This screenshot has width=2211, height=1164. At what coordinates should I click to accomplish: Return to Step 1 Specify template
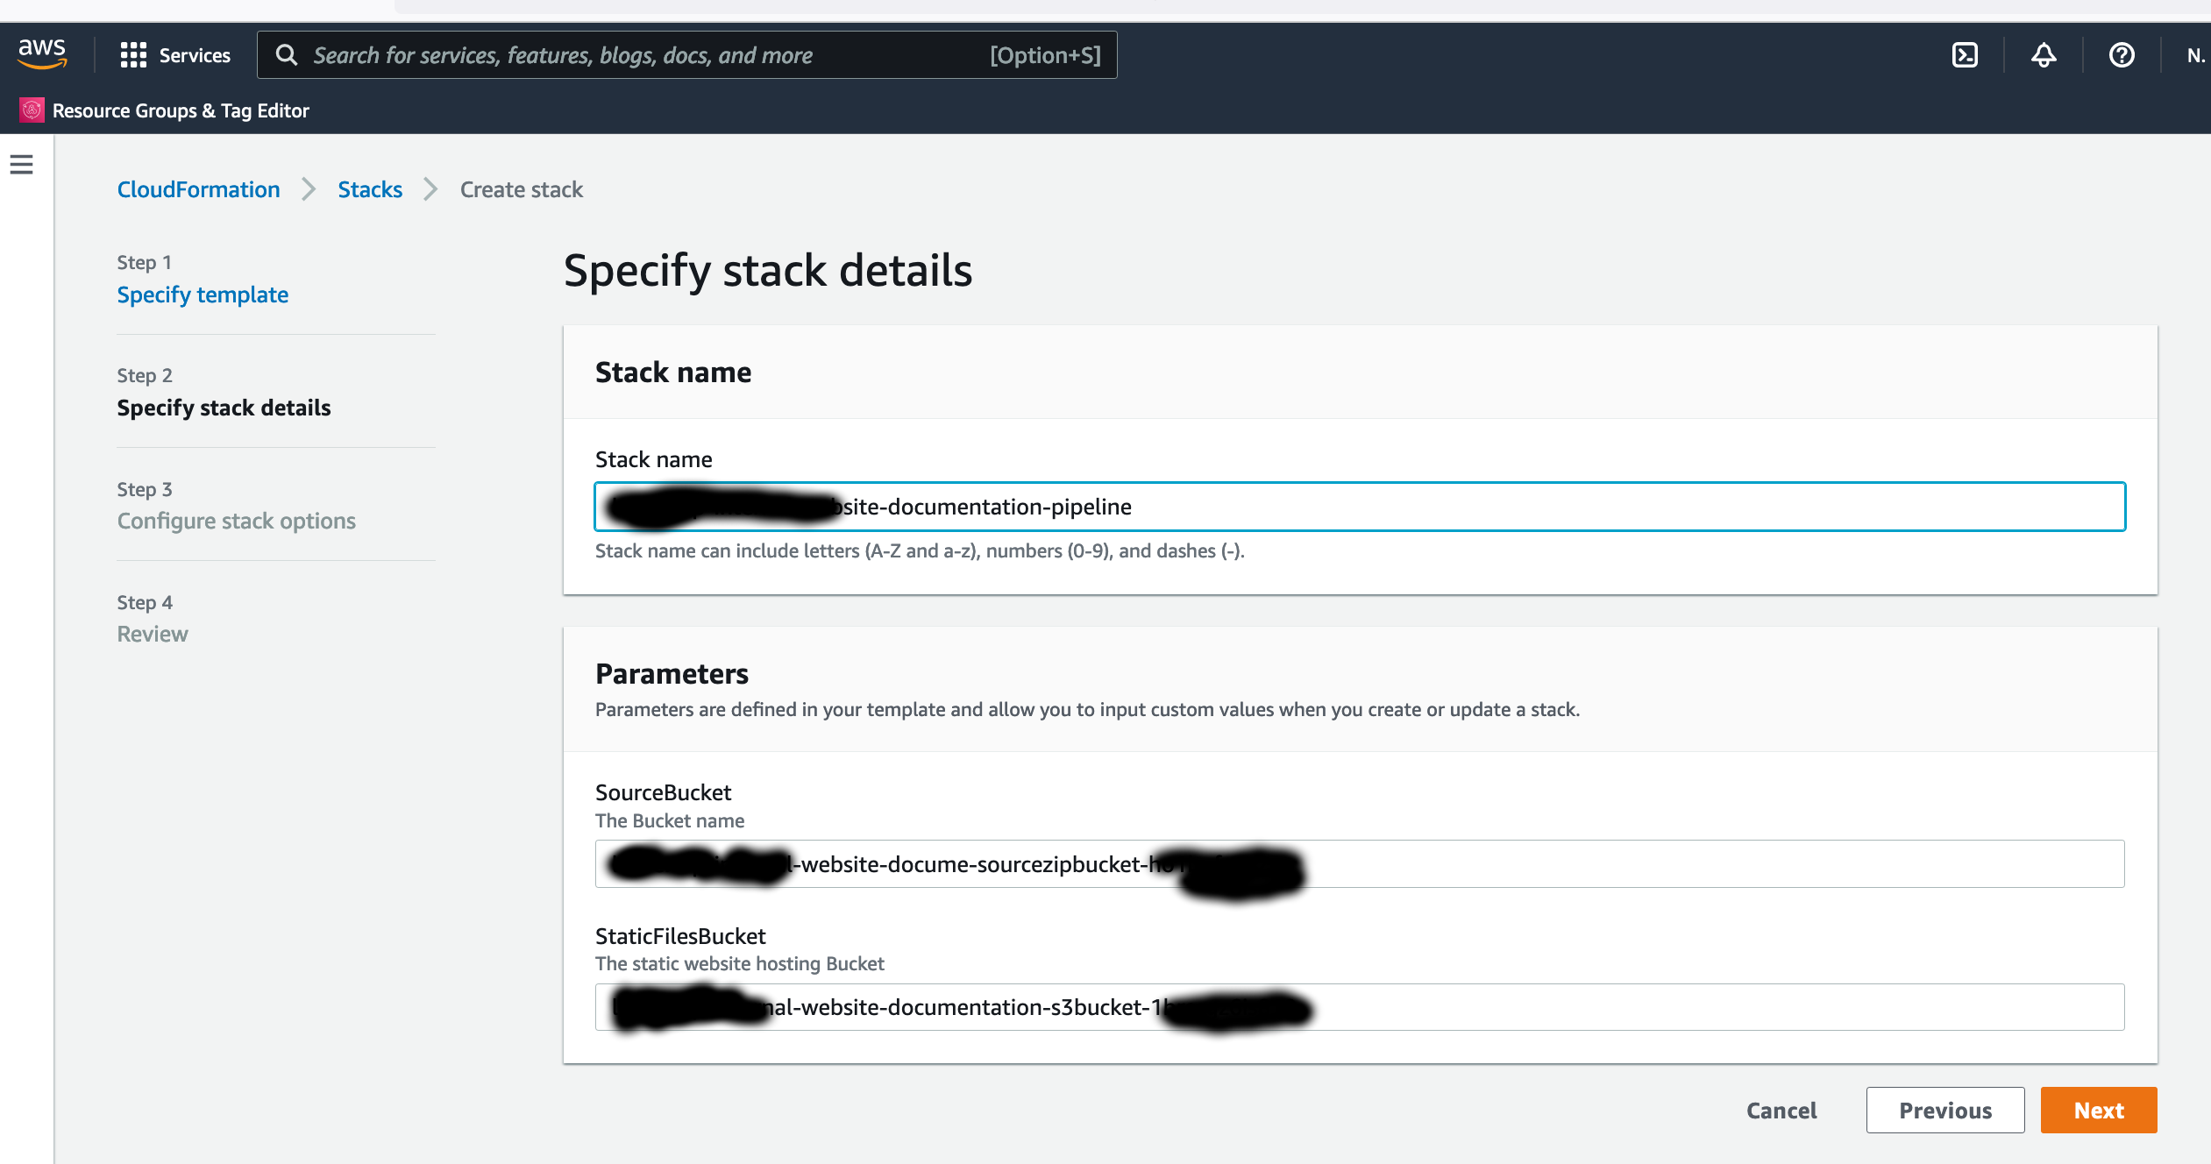pos(203,295)
